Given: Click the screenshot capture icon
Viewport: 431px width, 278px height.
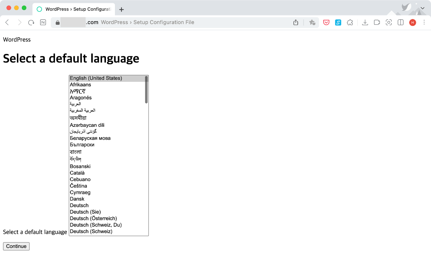Looking at the screenshot, I should pyautogui.click(x=389, y=22).
